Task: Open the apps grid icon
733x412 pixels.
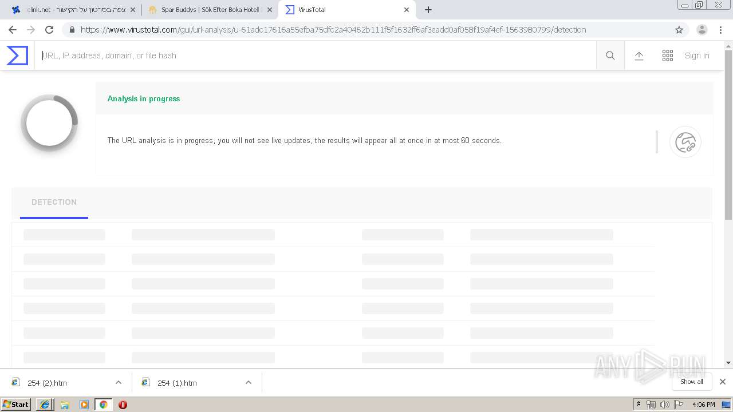Action: pyautogui.click(x=668, y=56)
